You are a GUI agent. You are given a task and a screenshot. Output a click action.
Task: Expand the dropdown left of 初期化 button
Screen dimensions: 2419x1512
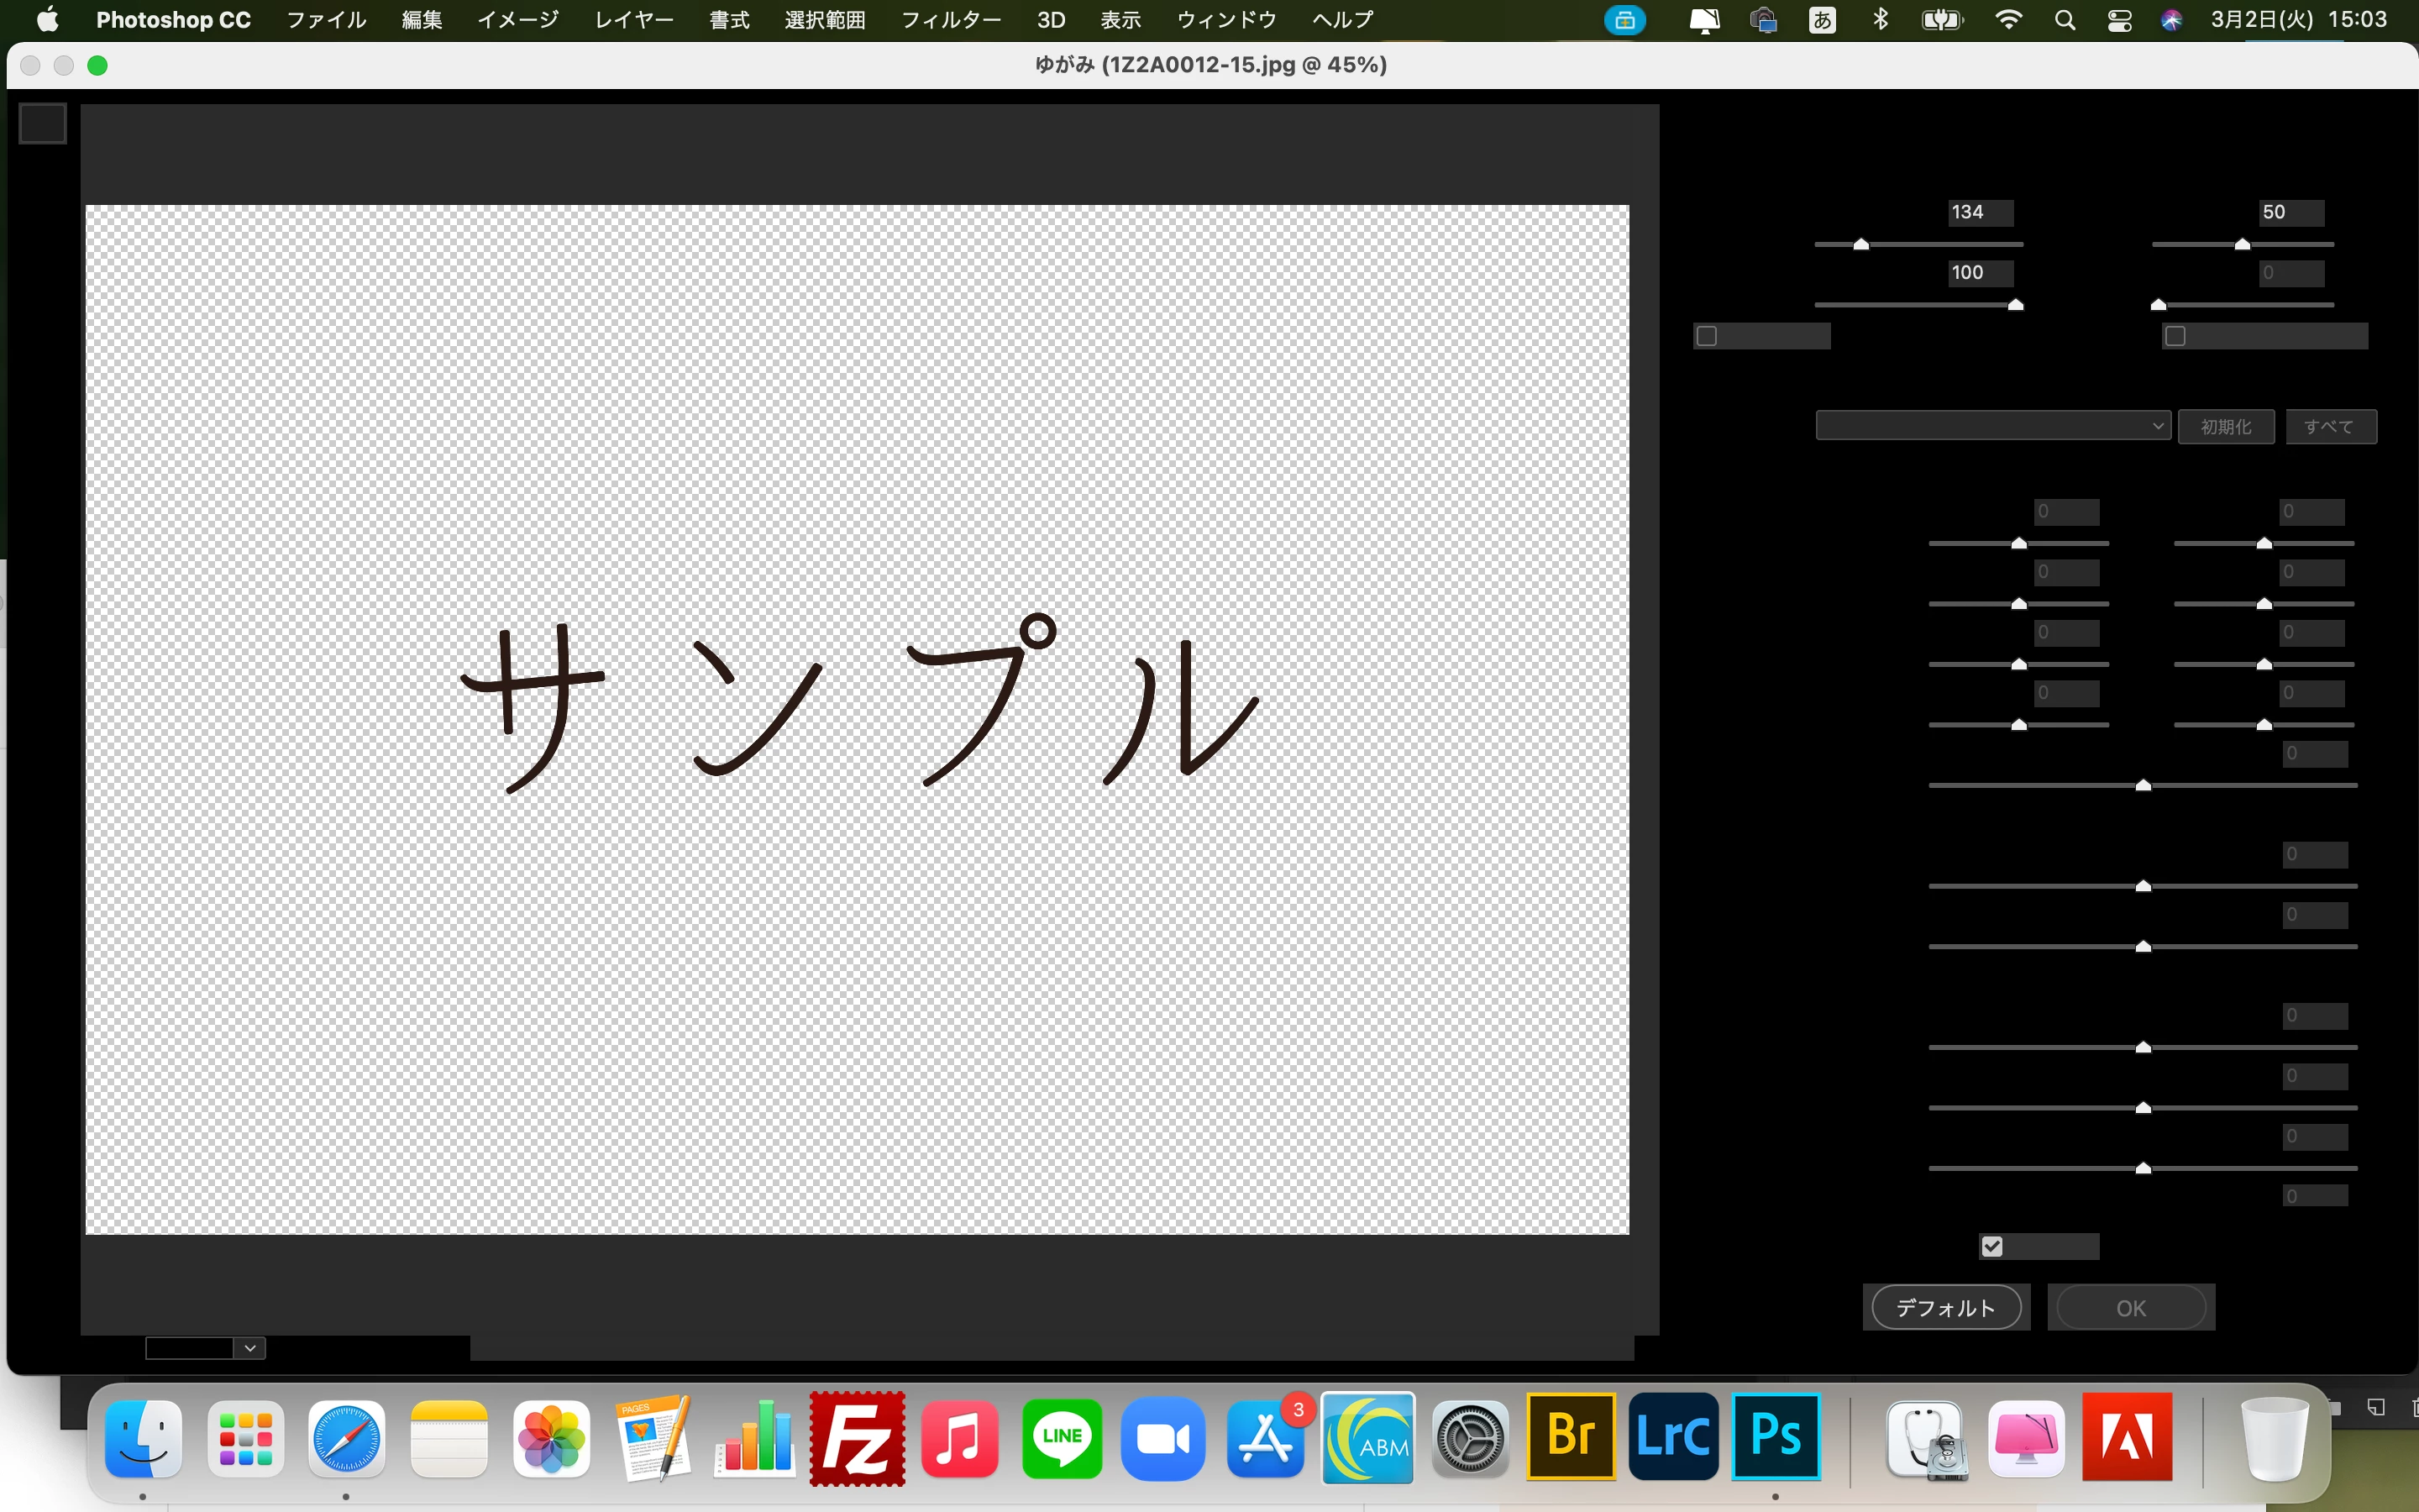coord(1992,426)
